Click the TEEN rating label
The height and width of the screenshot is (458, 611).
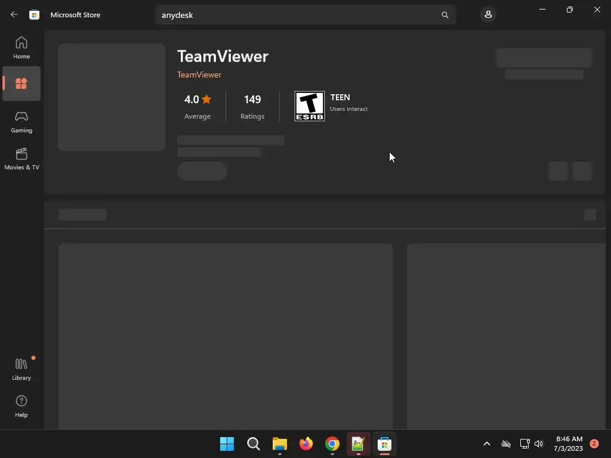(x=340, y=97)
